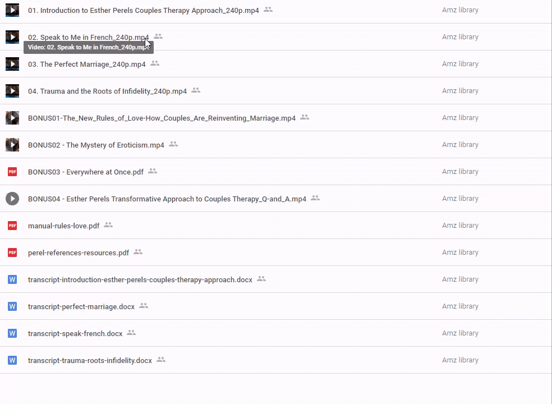
Task: Open BONUS01 The New Rules of Love video
Action: click(162, 118)
